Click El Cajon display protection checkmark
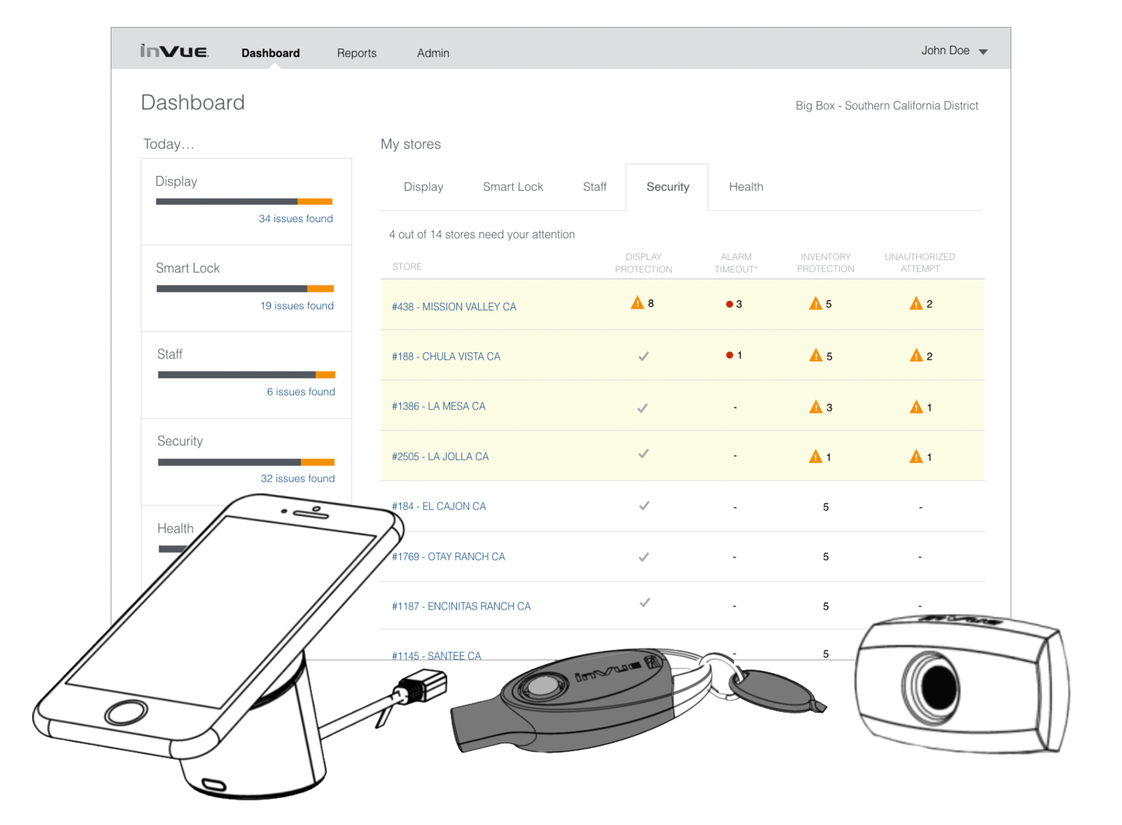Viewport: 1122px width, 825px height. coord(644,506)
